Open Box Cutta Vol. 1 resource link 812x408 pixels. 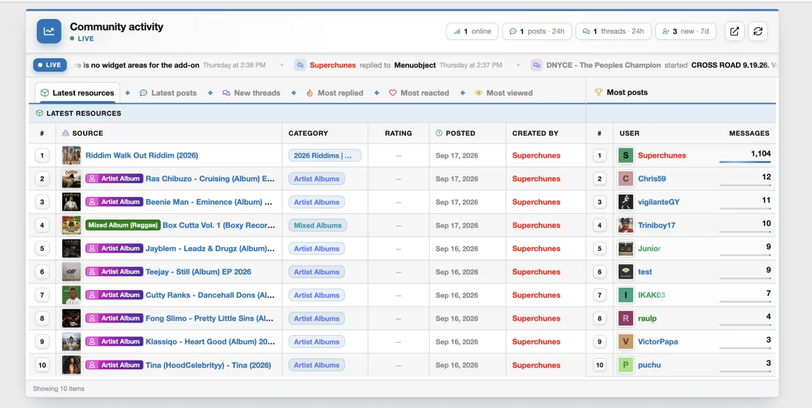[x=219, y=225]
